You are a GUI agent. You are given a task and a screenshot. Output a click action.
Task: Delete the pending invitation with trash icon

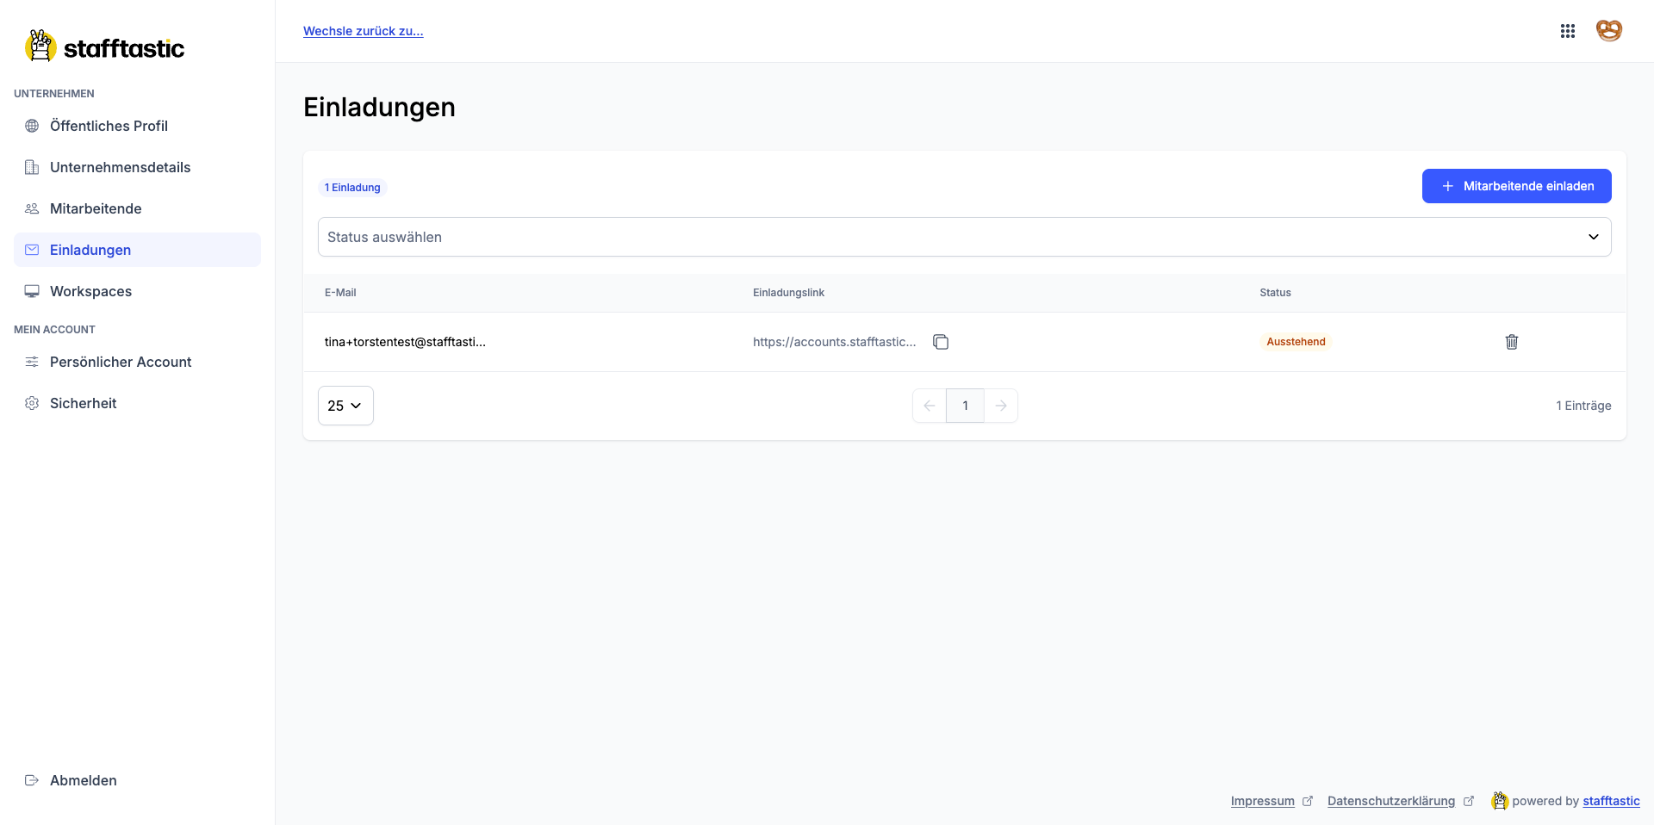pos(1511,342)
